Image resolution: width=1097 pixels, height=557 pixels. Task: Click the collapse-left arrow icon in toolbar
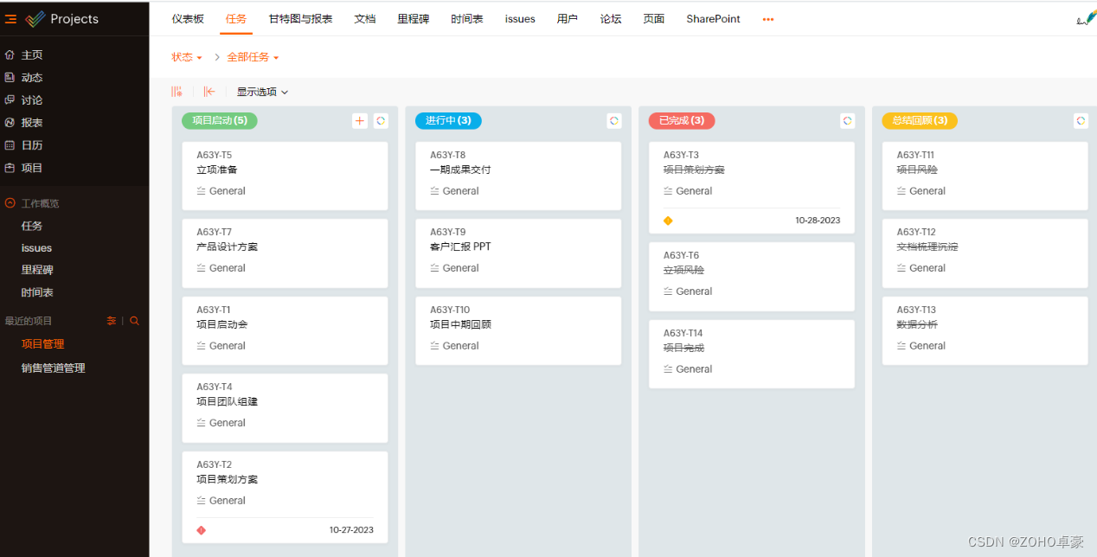209,92
